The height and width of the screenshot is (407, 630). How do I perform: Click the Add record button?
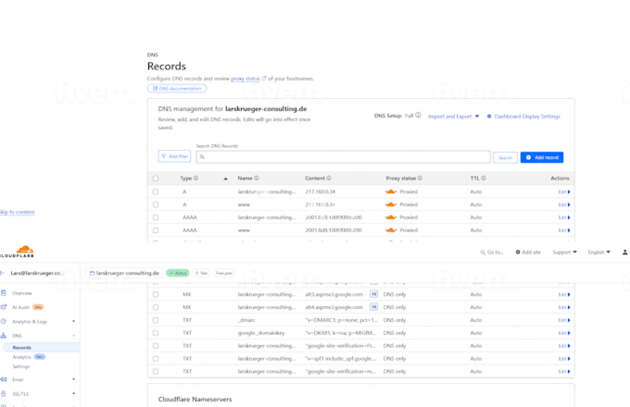coord(542,157)
